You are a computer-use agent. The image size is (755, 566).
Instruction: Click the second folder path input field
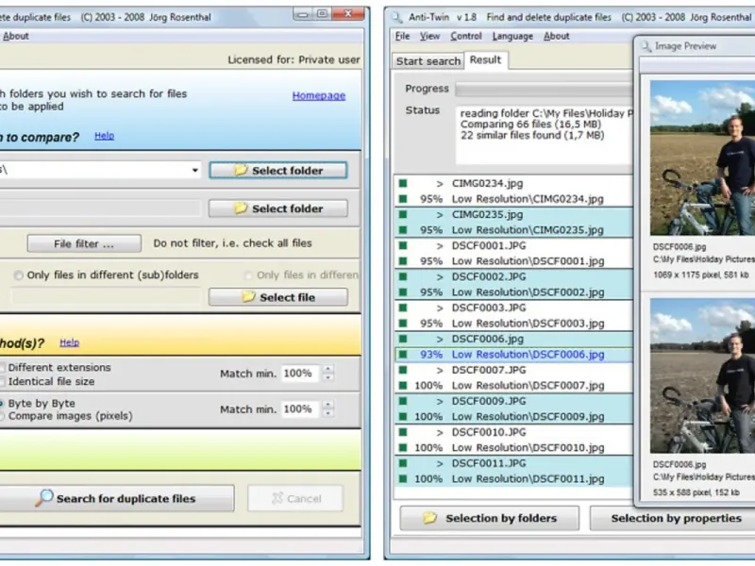pyautogui.click(x=100, y=208)
